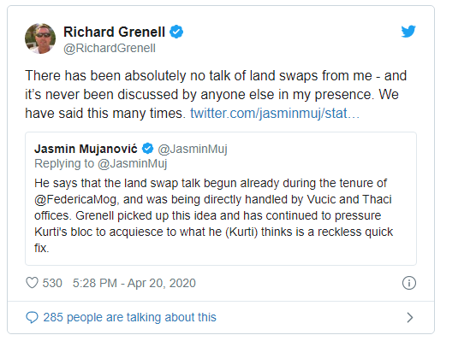Click the heart like icon
Screen dimensions: 476x341
click(x=32, y=283)
